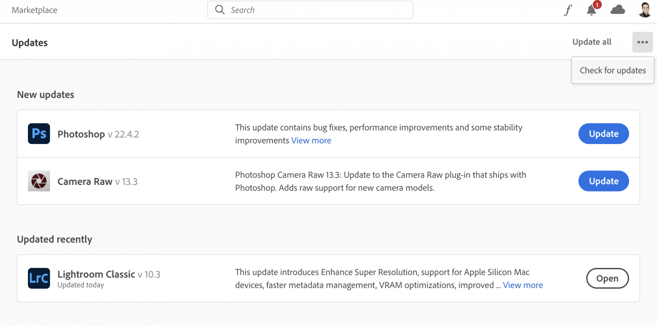Open cloud sync status icon
657x325 pixels.
618,10
